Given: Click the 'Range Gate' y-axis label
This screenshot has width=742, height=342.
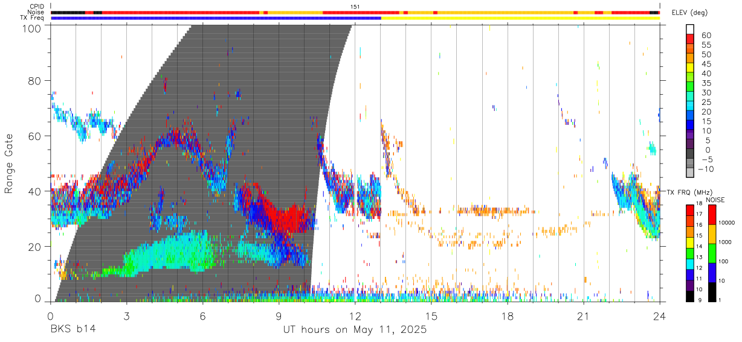Looking at the screenshot, I should pyautogui.click(x=9, y=164).
